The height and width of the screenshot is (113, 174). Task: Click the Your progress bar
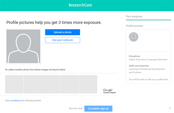pos(148,20)
